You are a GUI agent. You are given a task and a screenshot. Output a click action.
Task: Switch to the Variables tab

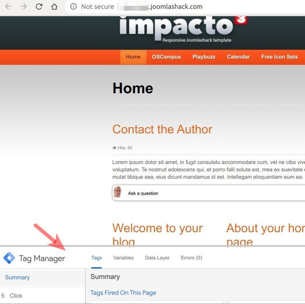click(x=123, y=258)
